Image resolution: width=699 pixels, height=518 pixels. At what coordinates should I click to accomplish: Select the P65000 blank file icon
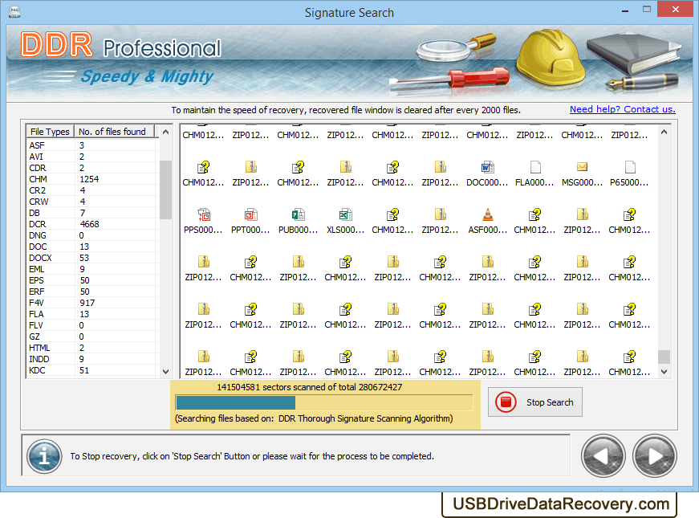pyautogui.click(x=629, y=167)
